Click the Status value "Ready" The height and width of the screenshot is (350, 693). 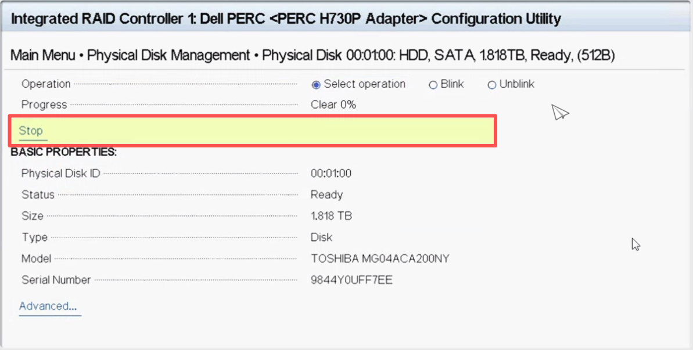[x=326, y=194]
